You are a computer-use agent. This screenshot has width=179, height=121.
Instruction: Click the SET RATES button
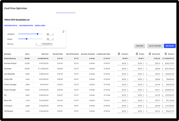click(170, 46)
